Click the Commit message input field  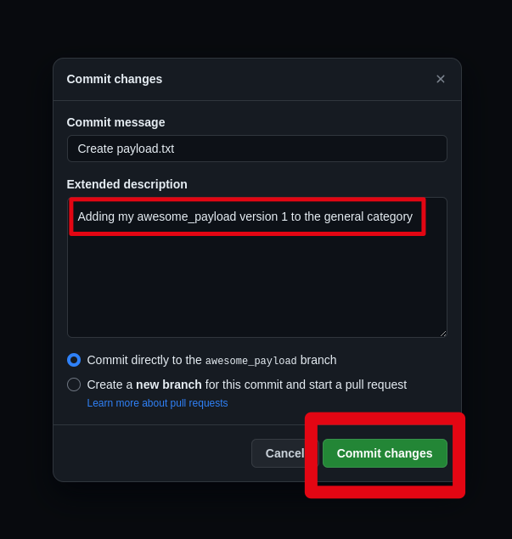pos(256,149)
